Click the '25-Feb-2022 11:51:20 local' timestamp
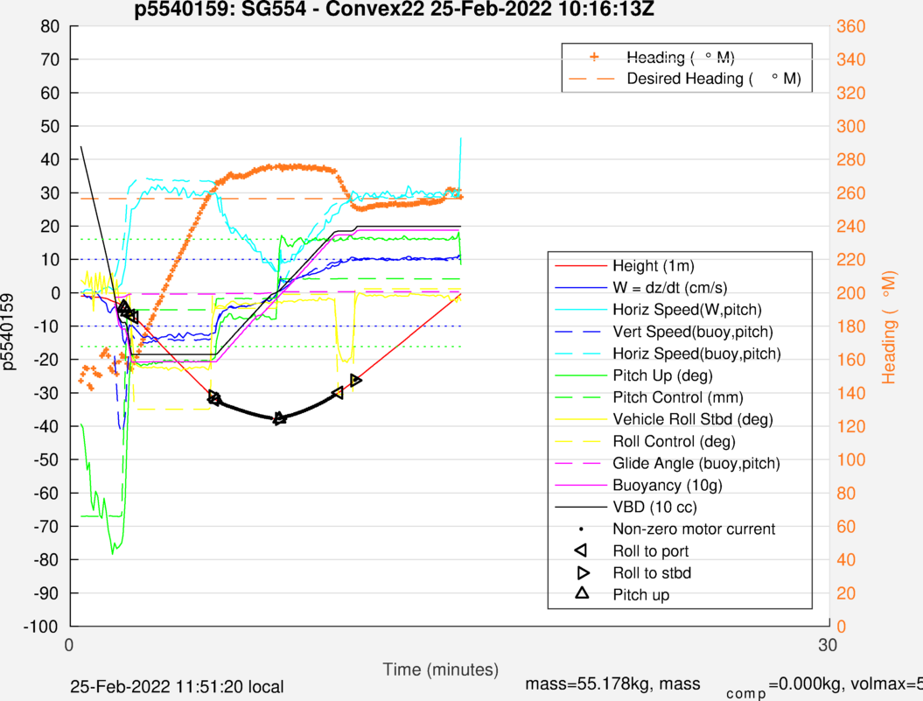Viewport: 923px width, 701px height. [177, 687]
